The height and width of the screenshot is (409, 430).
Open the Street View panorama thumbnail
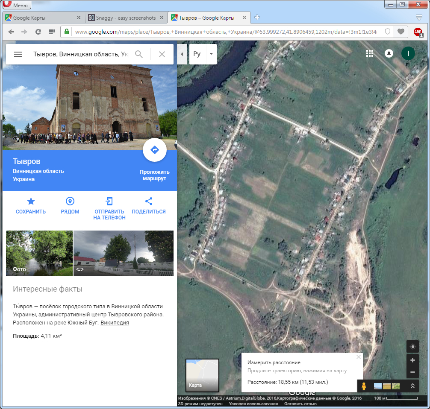click(x=124, y=253)
